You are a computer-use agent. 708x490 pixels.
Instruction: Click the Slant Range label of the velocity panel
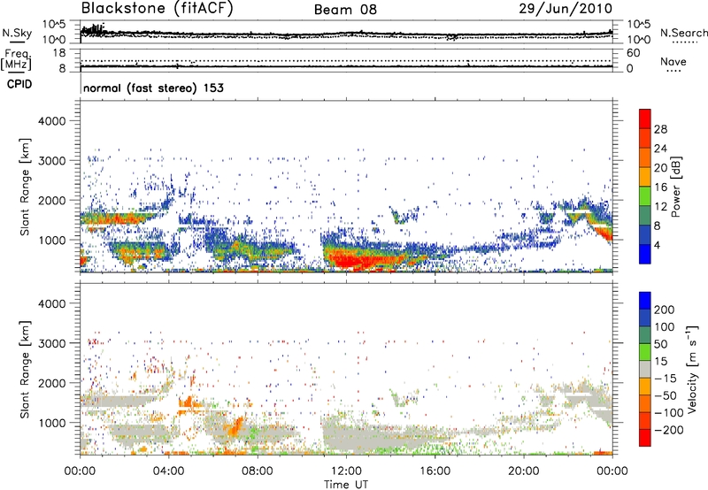25,369
